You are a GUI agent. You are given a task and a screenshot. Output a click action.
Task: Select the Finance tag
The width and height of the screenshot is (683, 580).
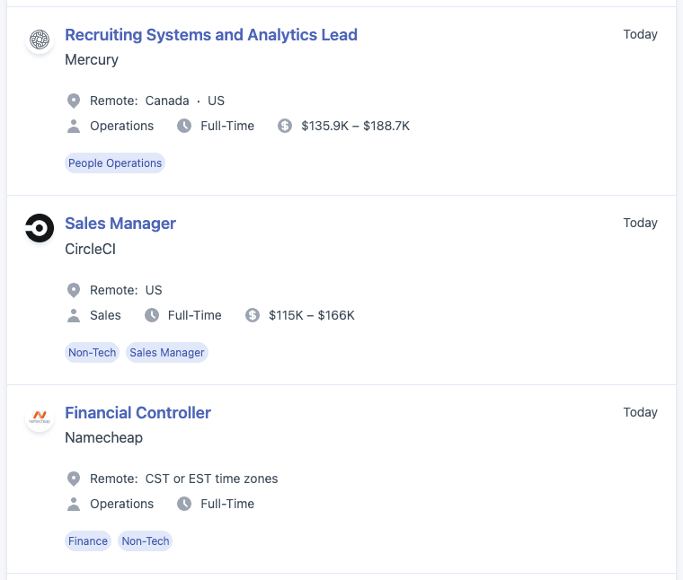click(88, 540)
